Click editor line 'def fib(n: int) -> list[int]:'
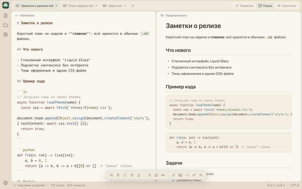 click(45, 155)
